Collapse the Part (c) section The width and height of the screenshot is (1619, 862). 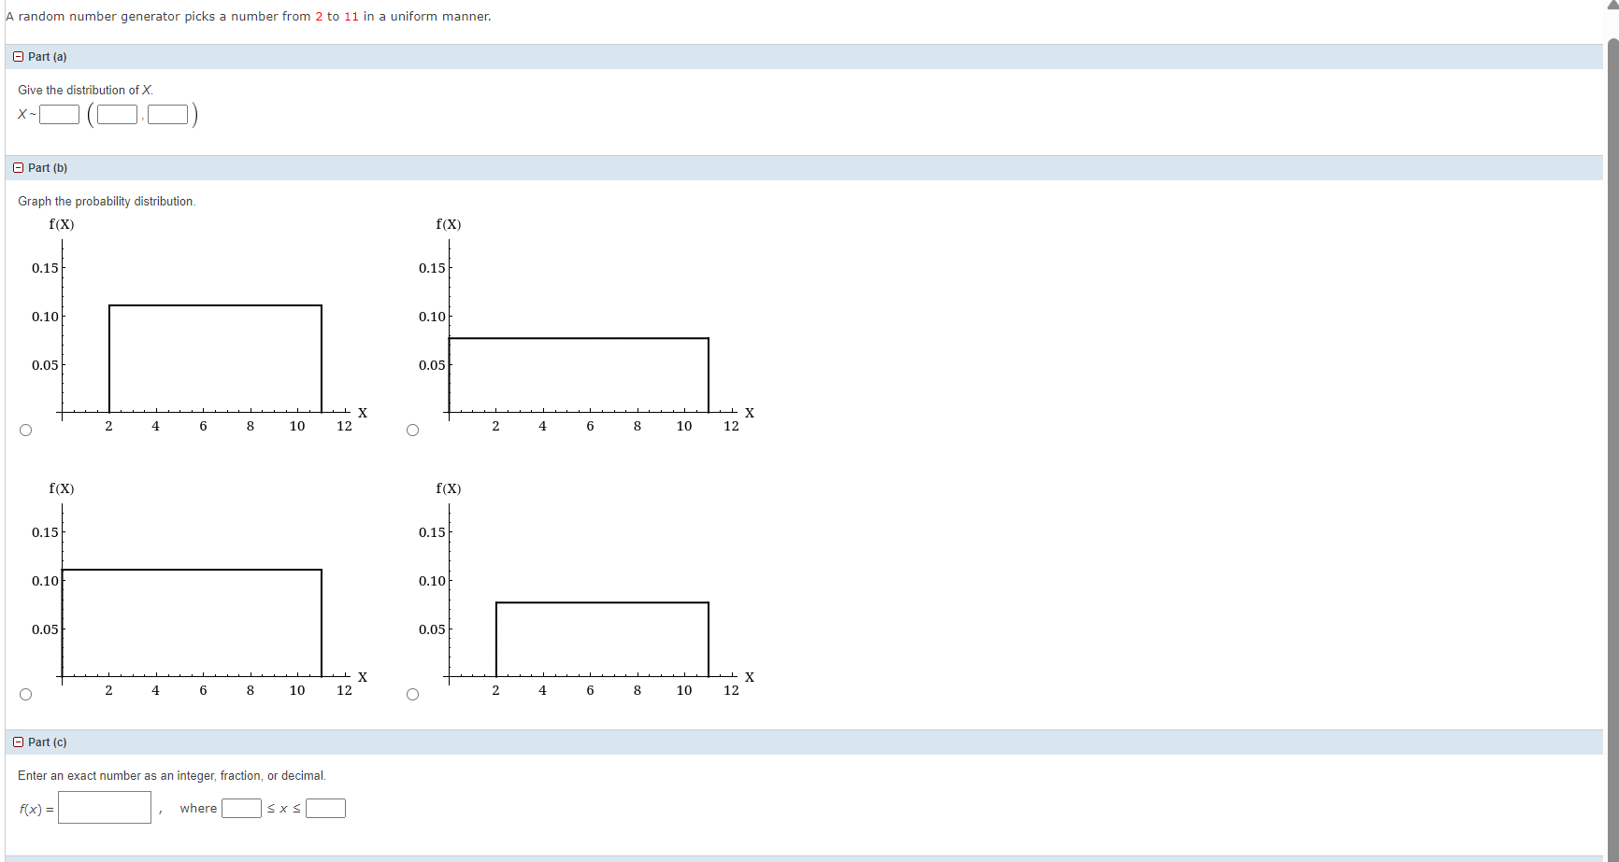19,742
